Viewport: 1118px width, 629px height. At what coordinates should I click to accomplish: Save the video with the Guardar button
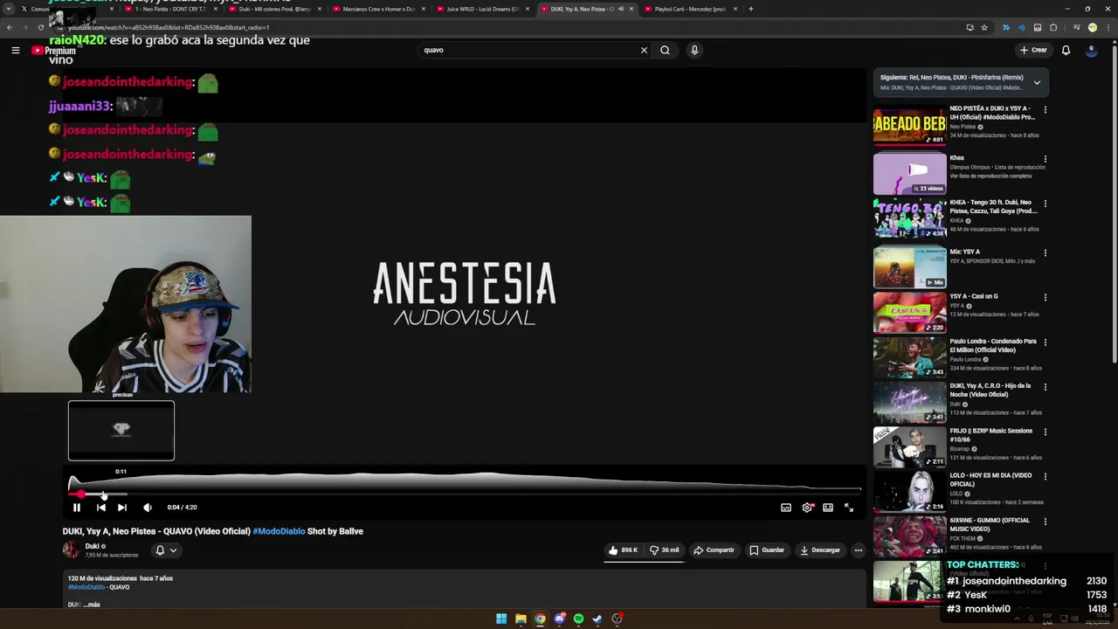click(766, 550)
